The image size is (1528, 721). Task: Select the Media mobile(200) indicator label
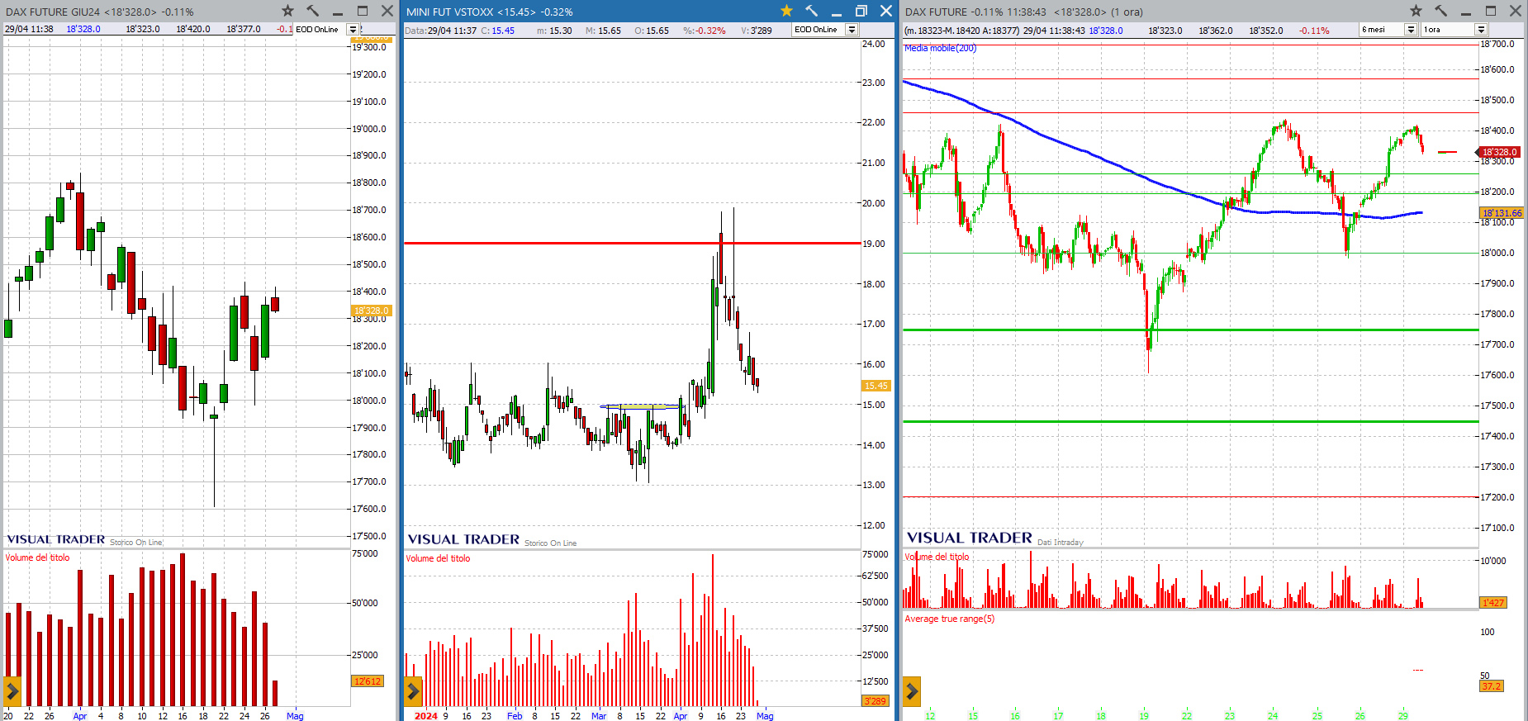(940, 48)
